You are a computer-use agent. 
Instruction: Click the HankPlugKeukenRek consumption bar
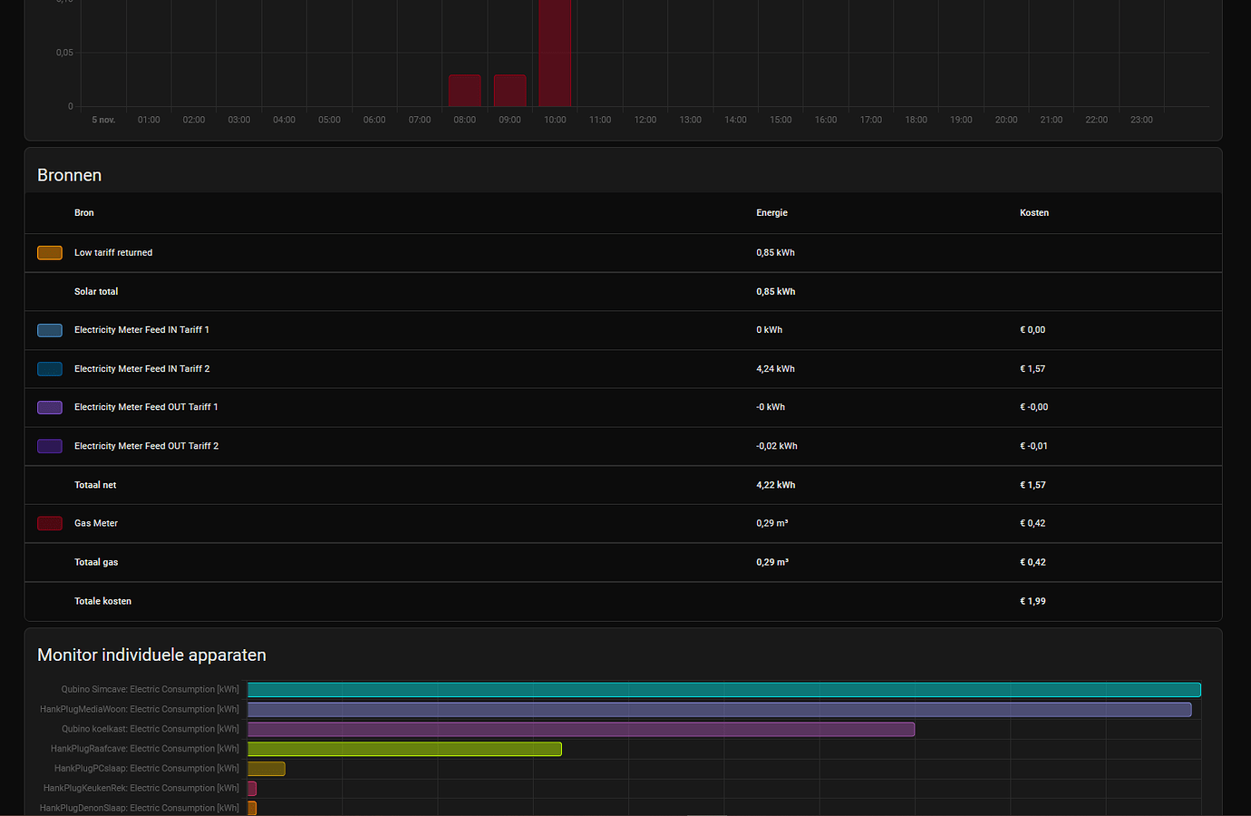point(252,789)
